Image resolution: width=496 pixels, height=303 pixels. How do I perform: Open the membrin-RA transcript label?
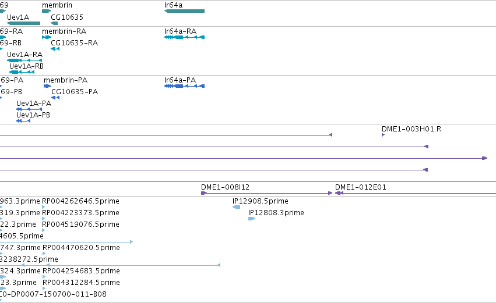click(64, 31)
